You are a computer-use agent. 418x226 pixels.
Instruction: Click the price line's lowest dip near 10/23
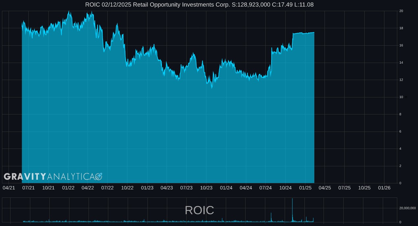[212, 88]
